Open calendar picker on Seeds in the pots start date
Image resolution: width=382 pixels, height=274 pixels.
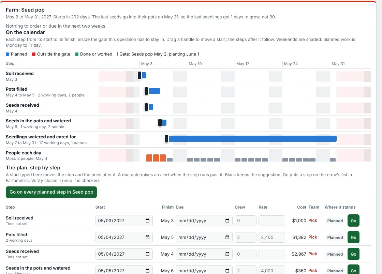click(147, 271)
